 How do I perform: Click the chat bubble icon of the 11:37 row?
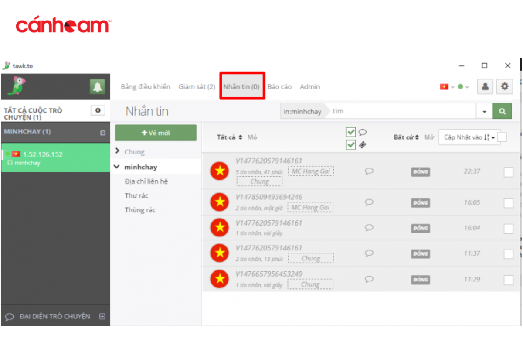(369, 253)
